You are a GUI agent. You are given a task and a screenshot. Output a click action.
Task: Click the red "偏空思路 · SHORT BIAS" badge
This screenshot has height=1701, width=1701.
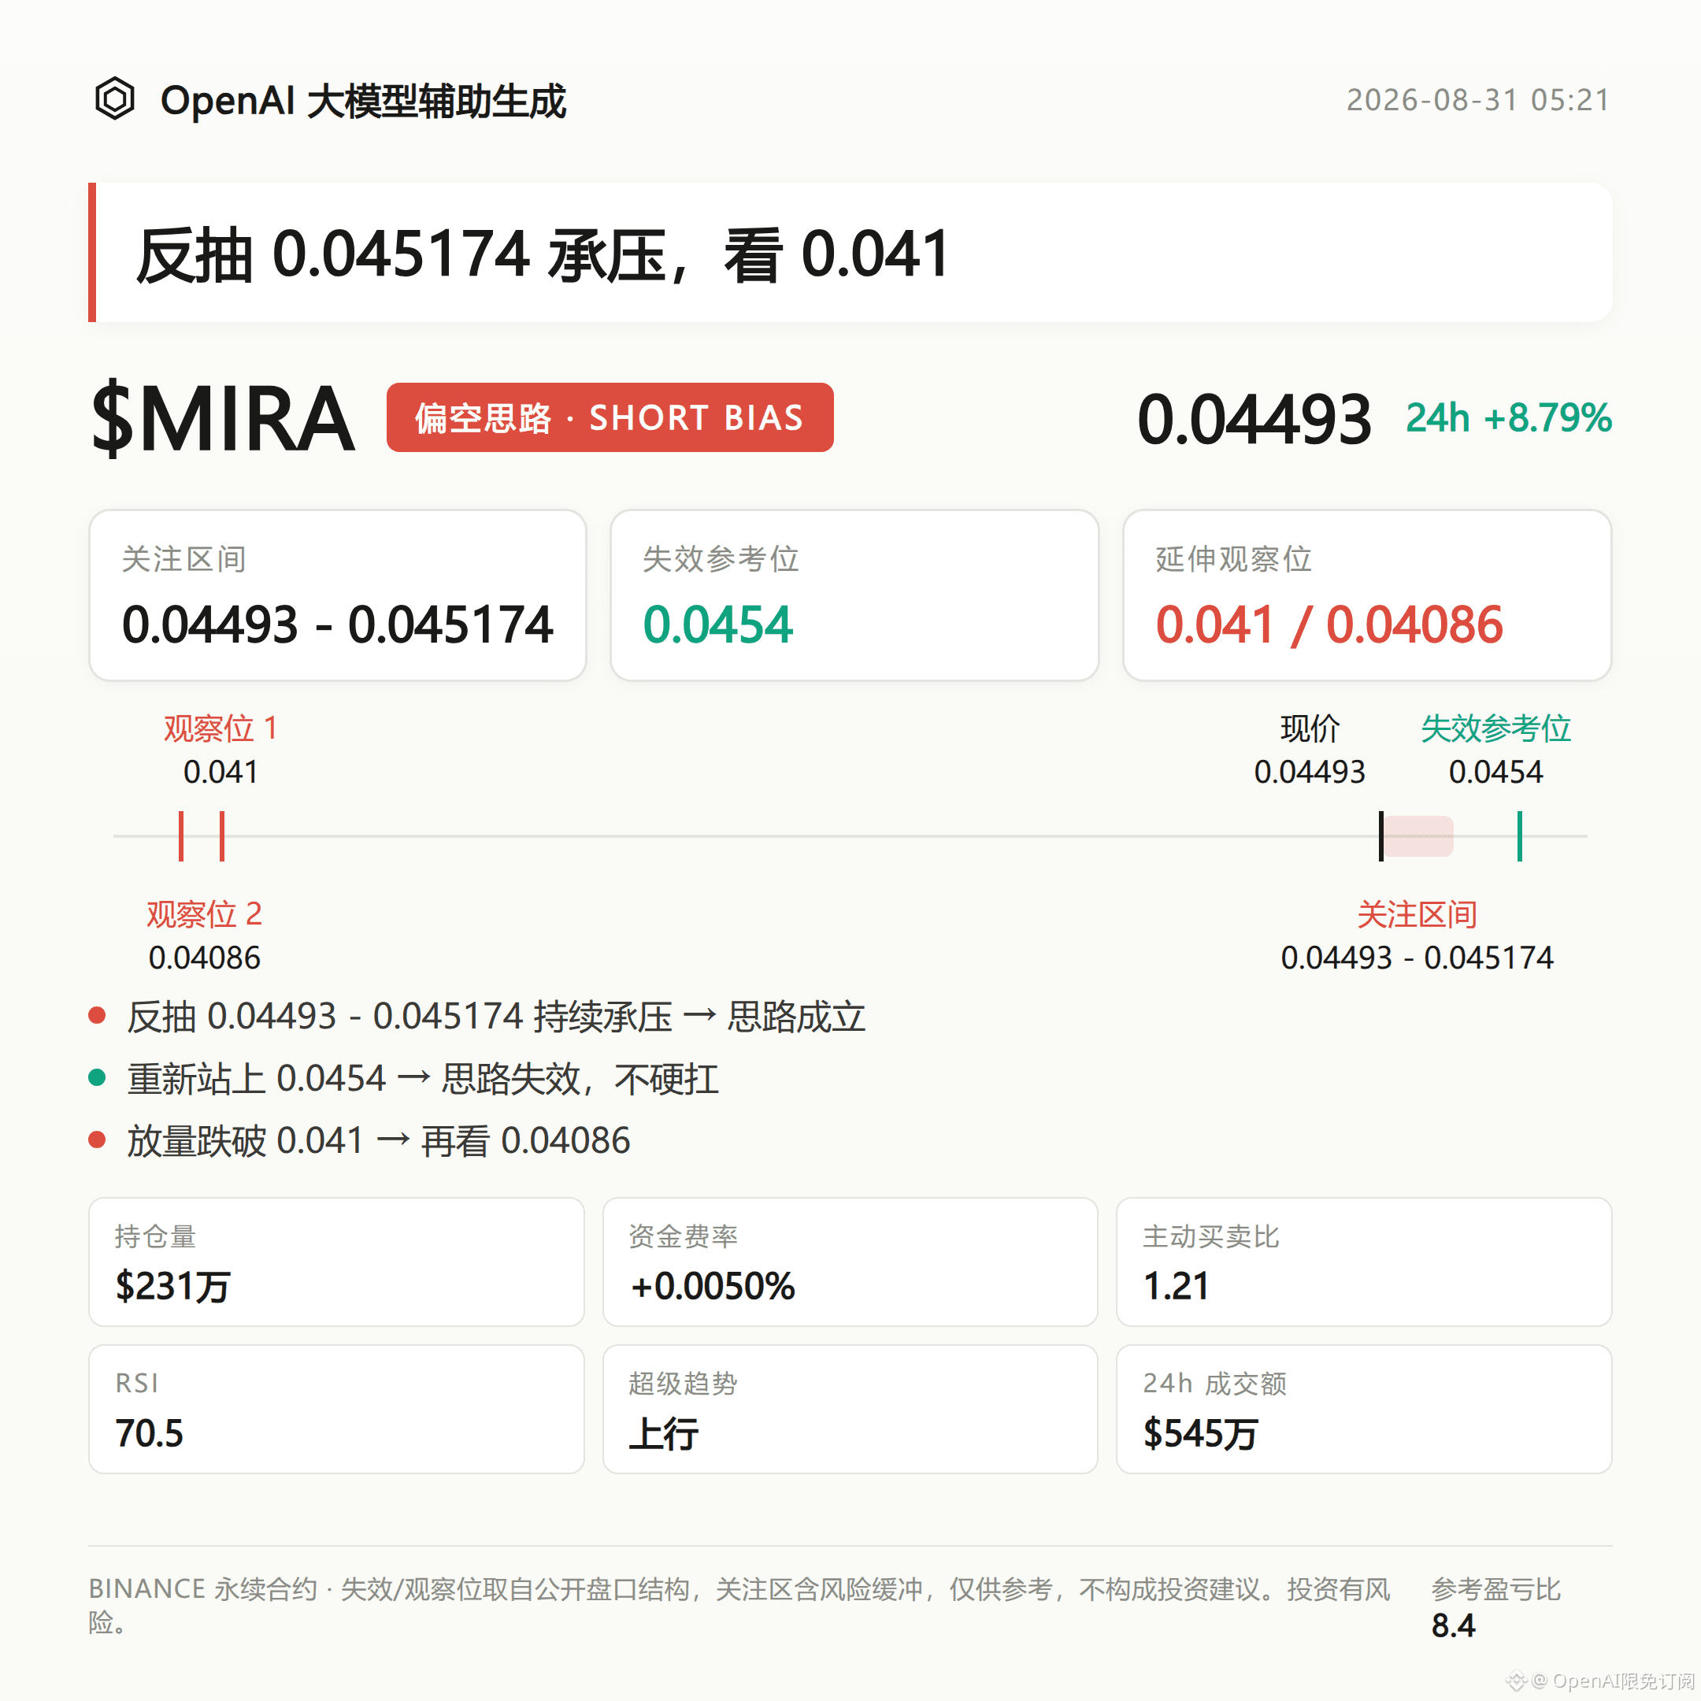[610, 417]
